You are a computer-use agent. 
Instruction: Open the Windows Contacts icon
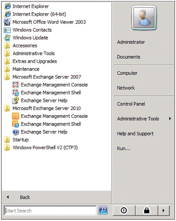[7, 30]
